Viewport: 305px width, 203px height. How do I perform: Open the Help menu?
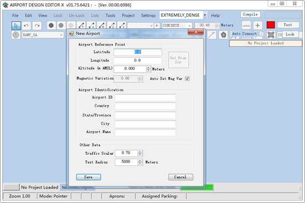point(215,15)
